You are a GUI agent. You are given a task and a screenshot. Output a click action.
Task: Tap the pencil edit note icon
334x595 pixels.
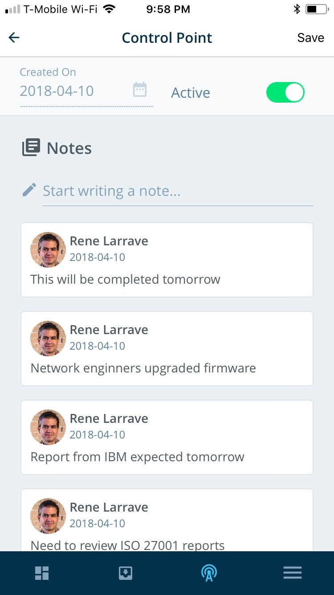click(x=29, y=190)
